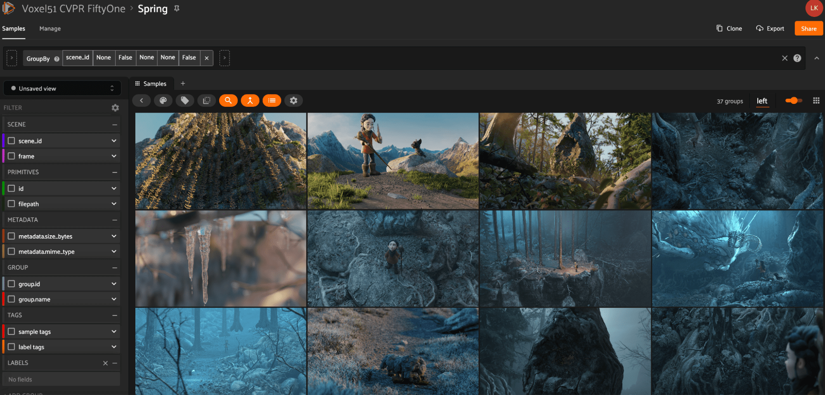This screenshot has height=395, width=825.
Task: Expand the filepath filter dropdown arrow
Action: pos(114,204)
